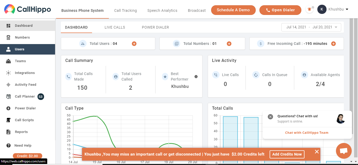Open Need Help link in sidebar
This screenshot has height=165, width=358.
point(23,146)
